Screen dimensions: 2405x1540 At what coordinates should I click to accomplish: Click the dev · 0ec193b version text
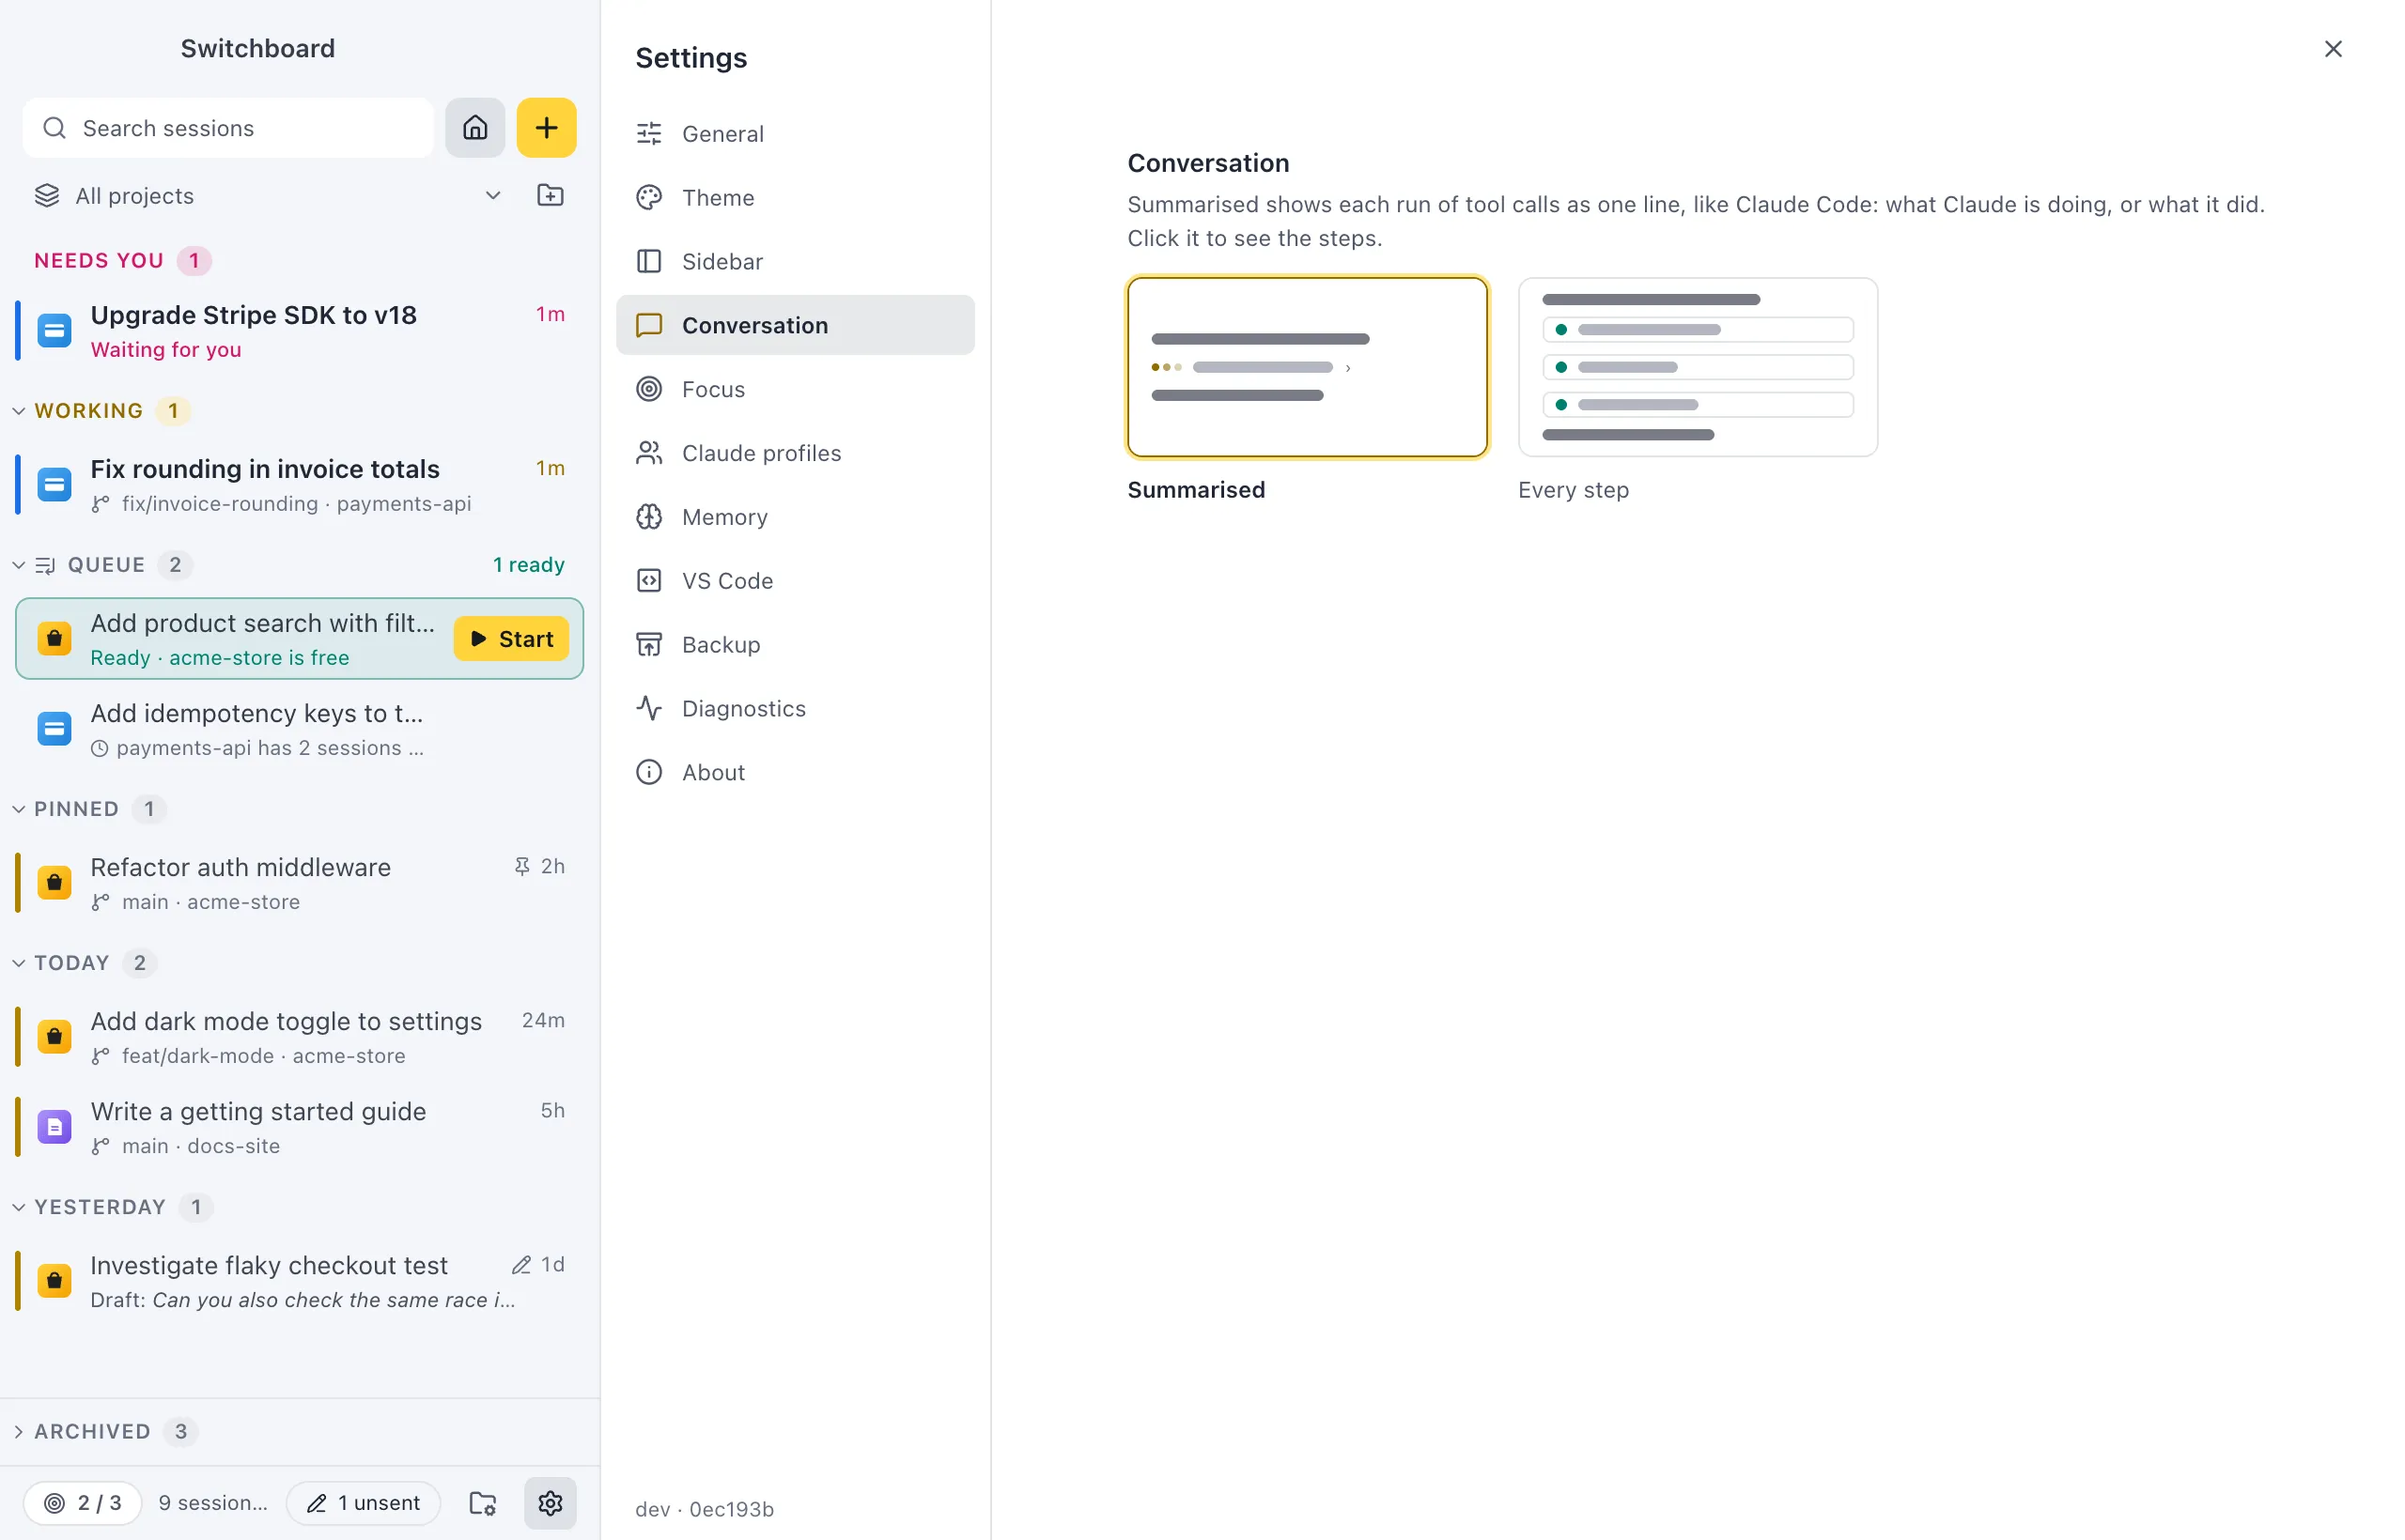pos(705,1509)
